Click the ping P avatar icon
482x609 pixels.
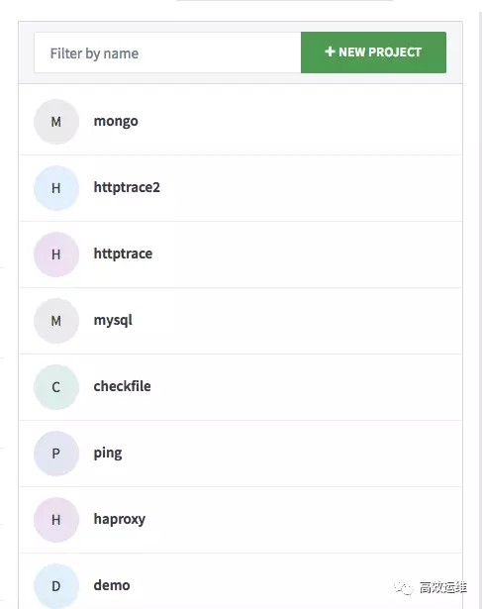[x=56, y=454]
